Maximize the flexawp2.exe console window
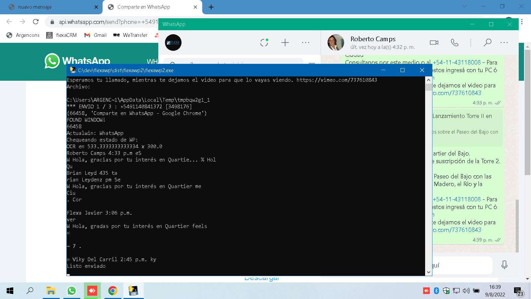Viewport: 531px width, 299px height. coord(403,70)
